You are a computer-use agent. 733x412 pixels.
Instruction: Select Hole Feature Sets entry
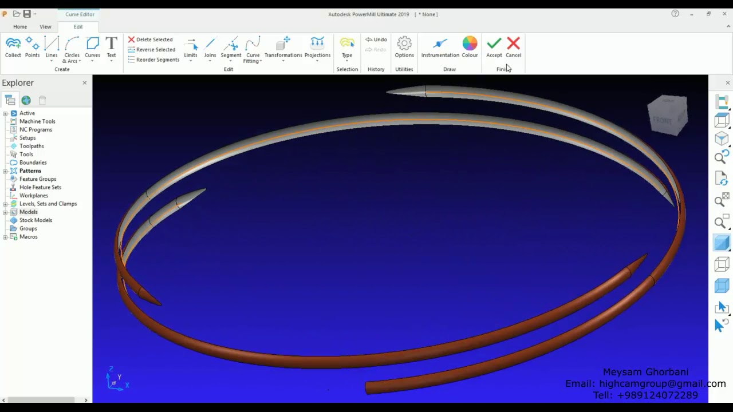40,187
